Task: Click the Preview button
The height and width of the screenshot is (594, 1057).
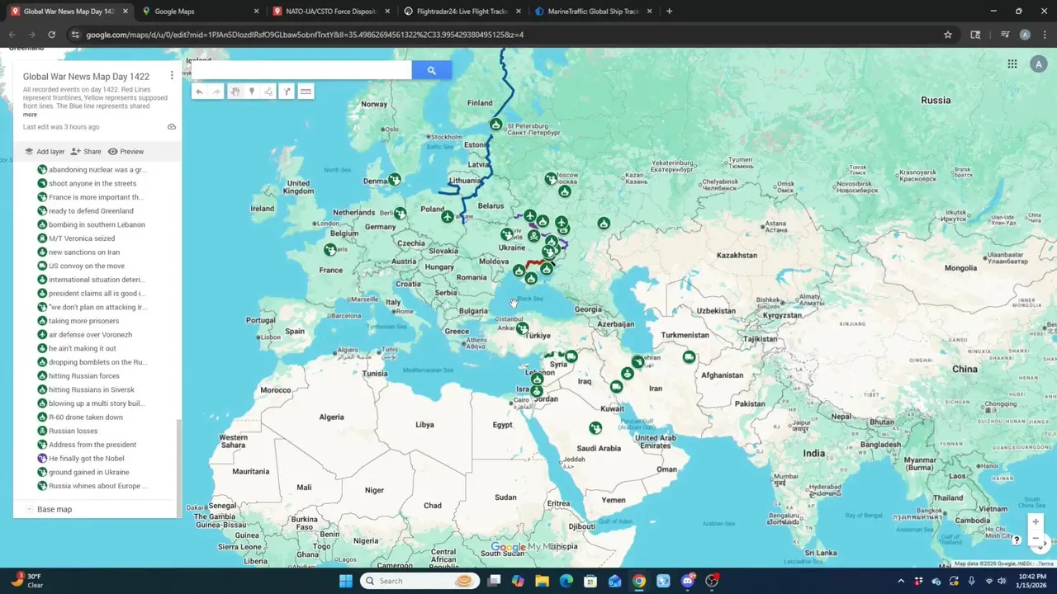Action: coord(126,152)
